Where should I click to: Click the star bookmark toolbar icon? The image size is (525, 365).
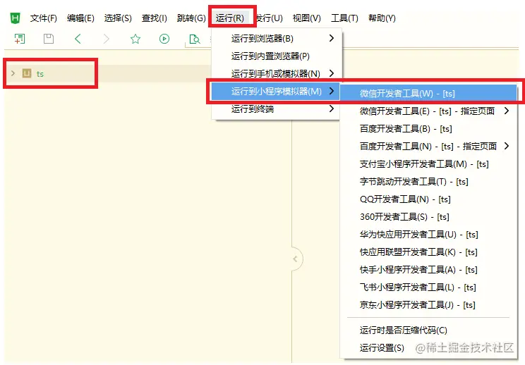coord(135,39)
